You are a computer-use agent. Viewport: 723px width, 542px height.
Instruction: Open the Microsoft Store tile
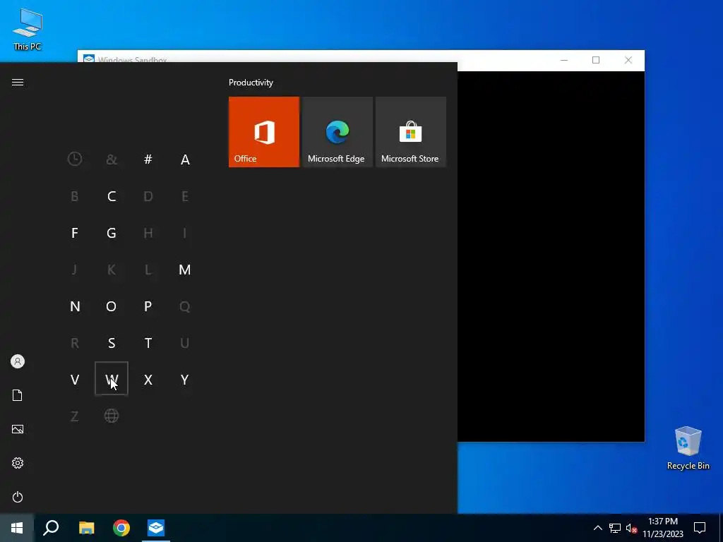411,132
